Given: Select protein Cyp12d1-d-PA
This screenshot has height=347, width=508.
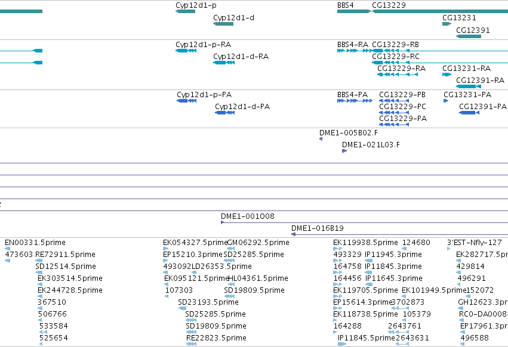Looking at the screenshot, I should (x=225, y=113).
